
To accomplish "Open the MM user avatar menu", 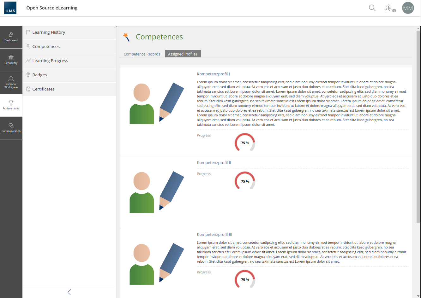I will tap(408, 8).
